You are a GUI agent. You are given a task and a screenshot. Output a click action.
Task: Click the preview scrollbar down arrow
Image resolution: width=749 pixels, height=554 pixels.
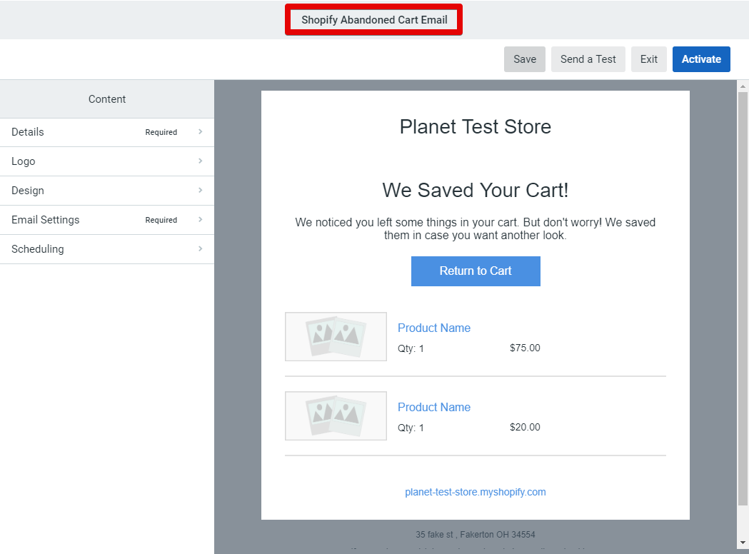(743, 543)
